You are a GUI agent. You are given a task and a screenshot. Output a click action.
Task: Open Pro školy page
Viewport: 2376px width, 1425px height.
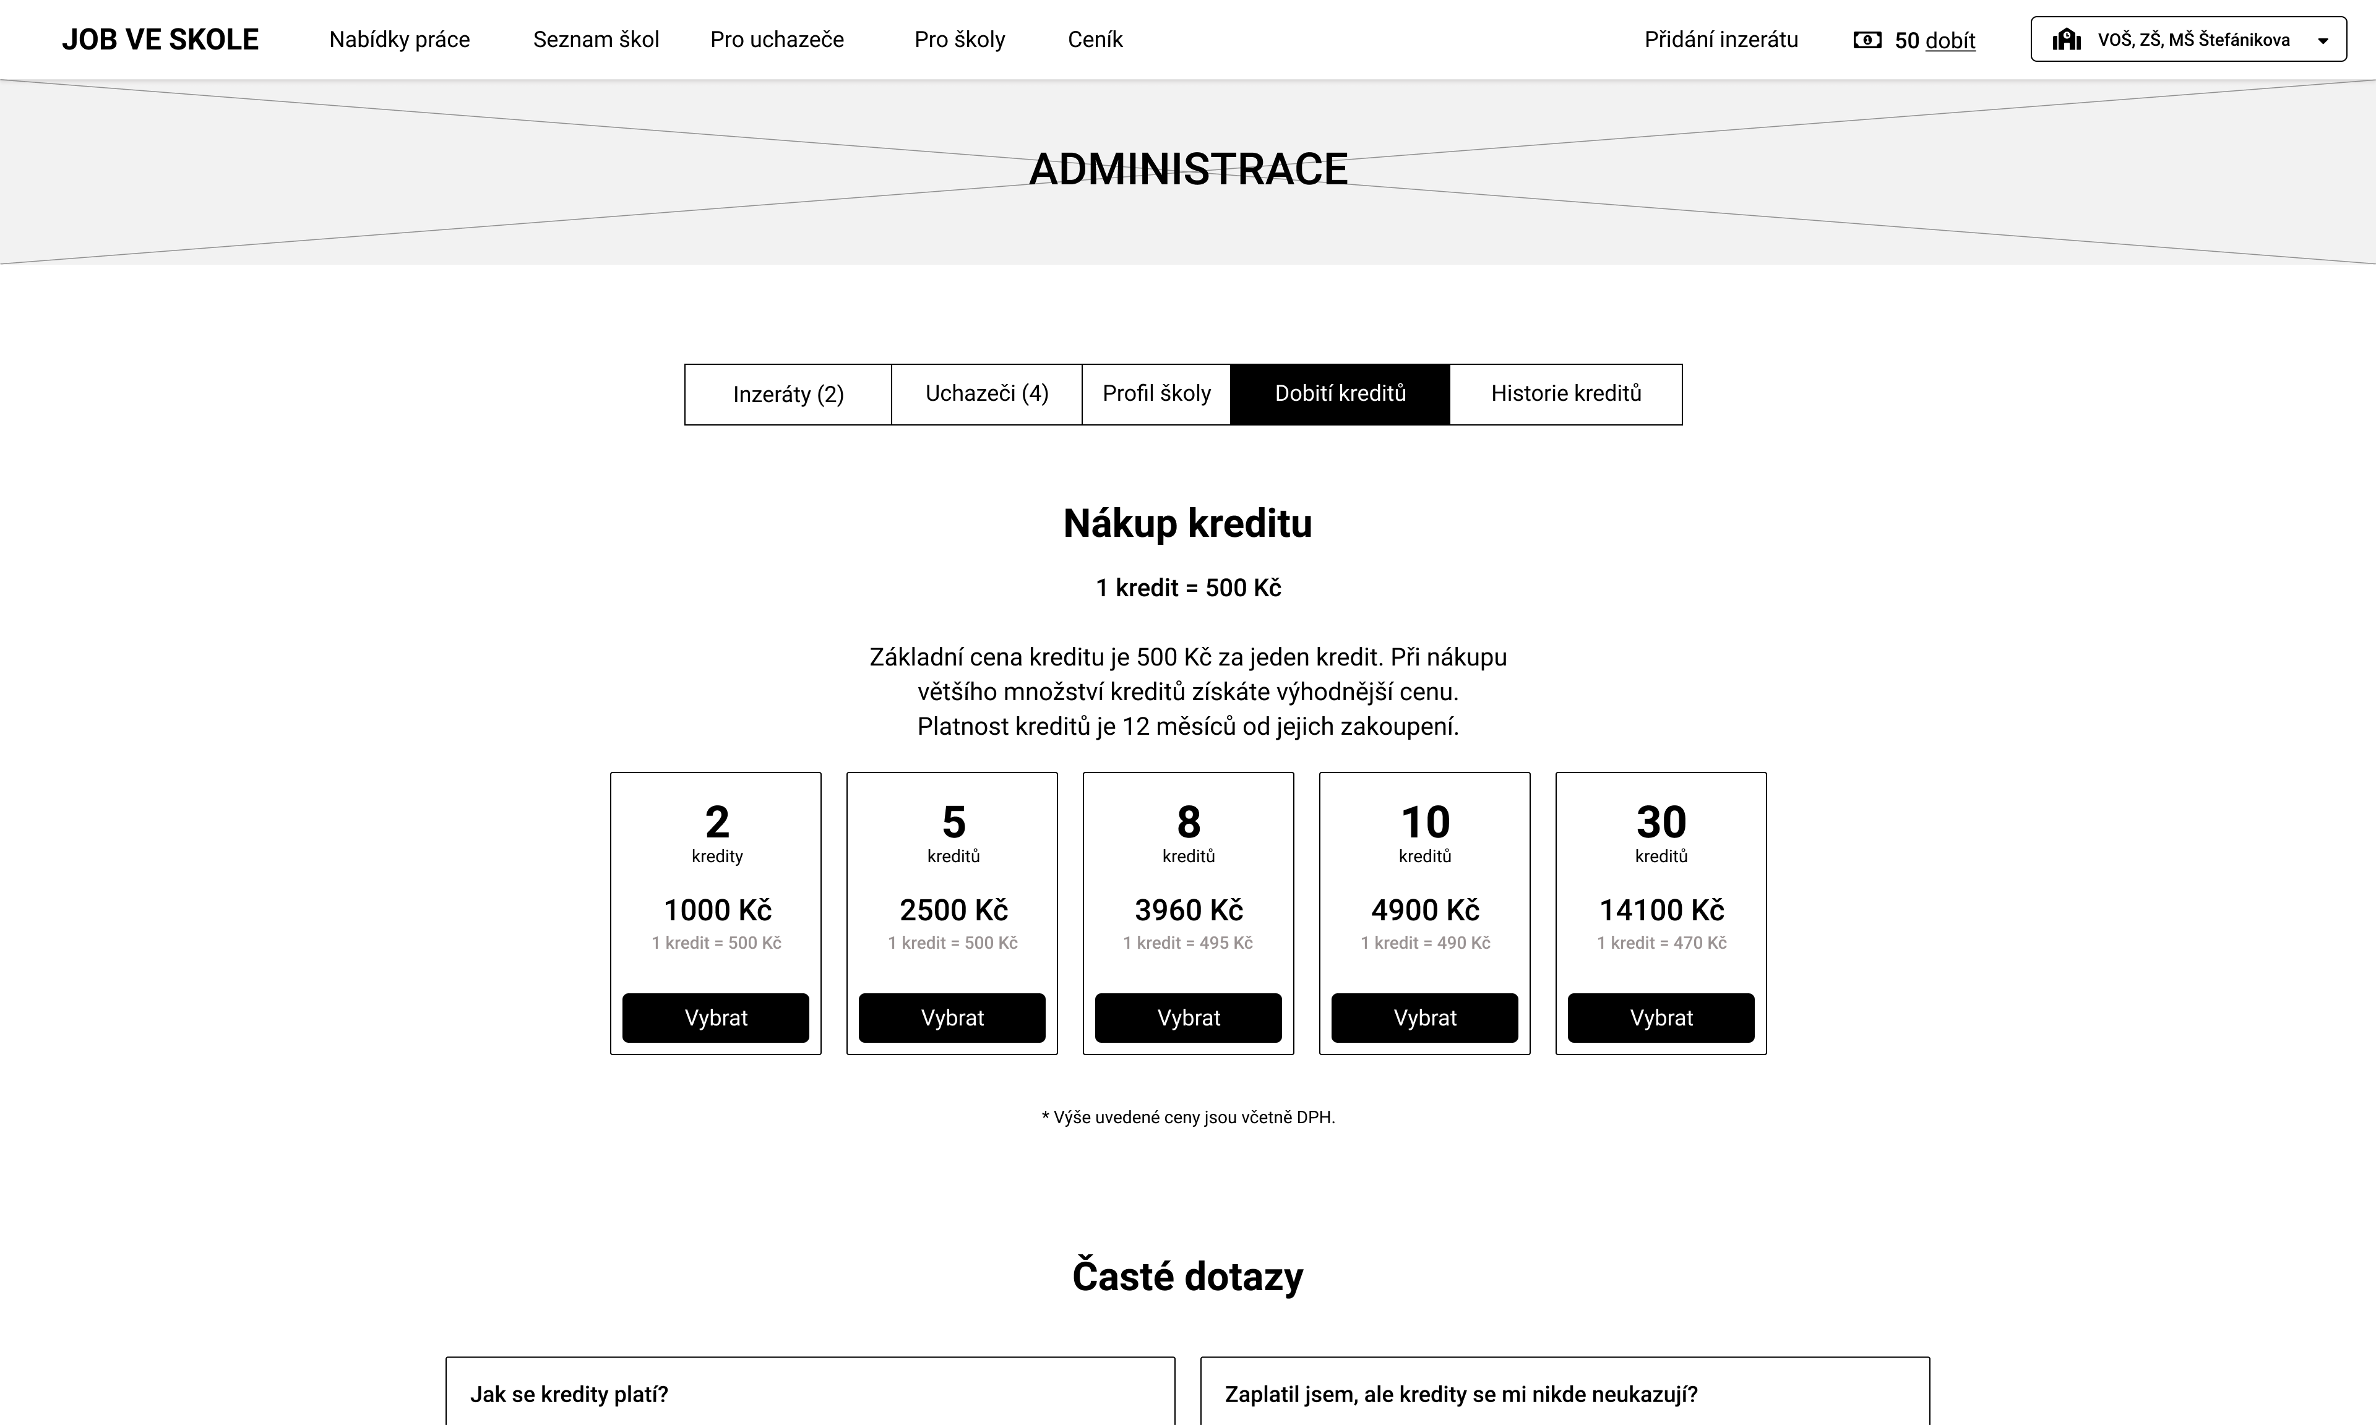[x=960, y=40]
